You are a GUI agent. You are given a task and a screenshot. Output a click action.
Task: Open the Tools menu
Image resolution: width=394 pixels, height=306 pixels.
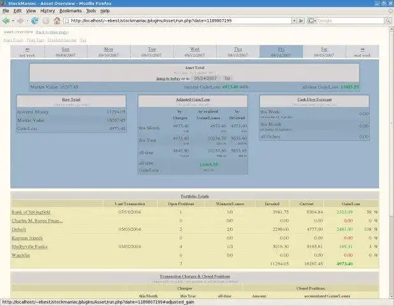[91, 11]
